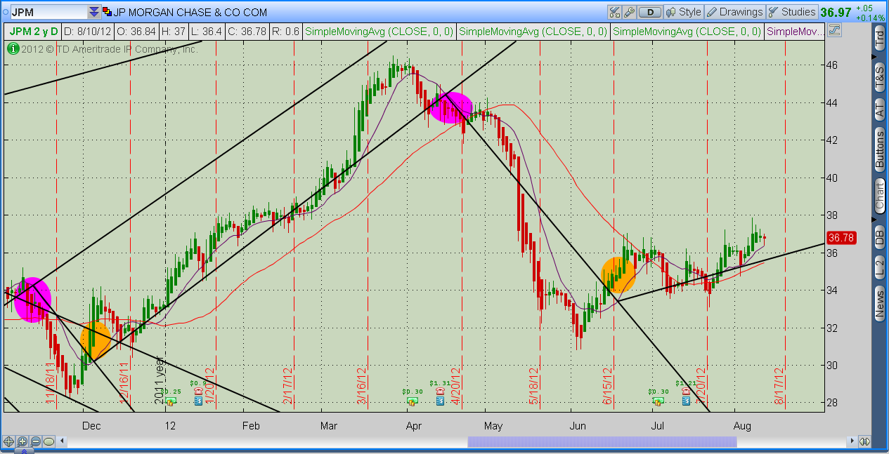
Task: Click the horizontal time scrollbar thumb
Action: pos(602,441)
